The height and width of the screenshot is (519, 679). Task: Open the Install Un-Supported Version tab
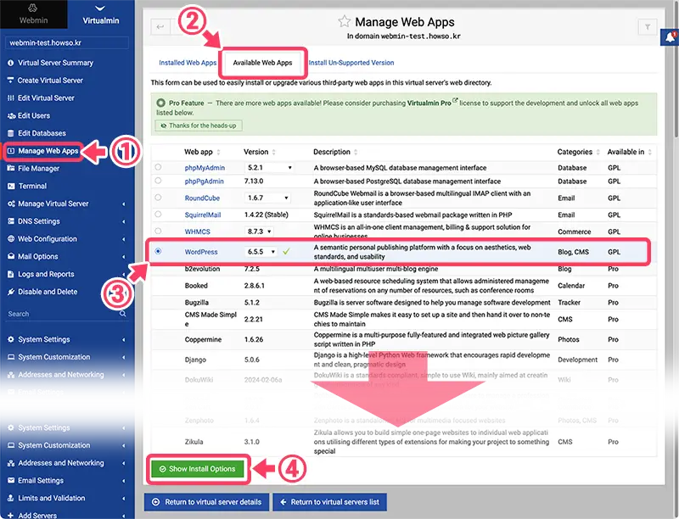351,63
